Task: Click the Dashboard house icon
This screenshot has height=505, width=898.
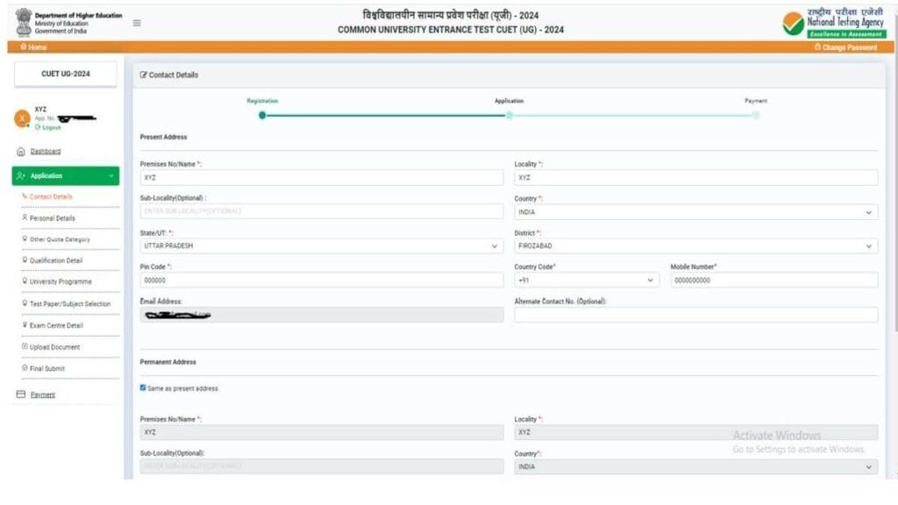Action: [21, 152]
